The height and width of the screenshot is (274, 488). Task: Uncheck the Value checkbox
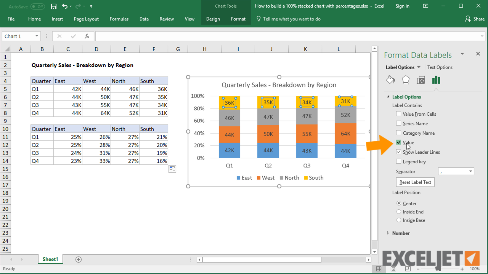(399, 142)
